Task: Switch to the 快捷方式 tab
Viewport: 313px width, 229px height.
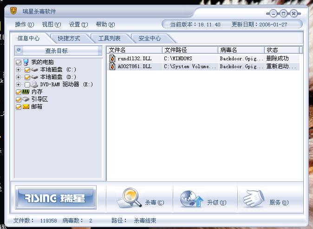Action: (x=69, y=38)
